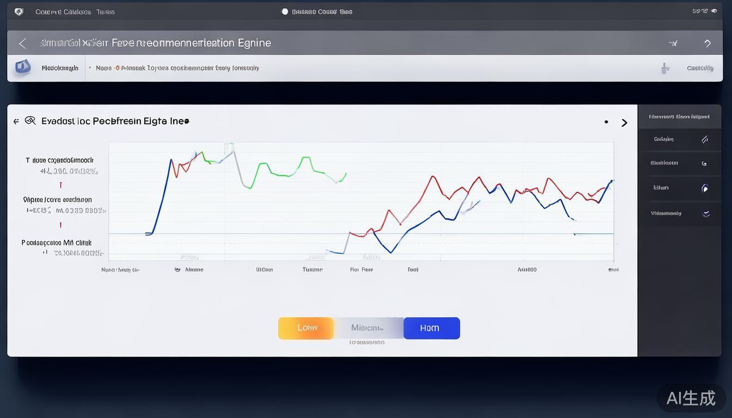Screen dimensions: 732x418
Task: Click the checkmark icon at the sidebar bottom row
Action: coord(706,213)
